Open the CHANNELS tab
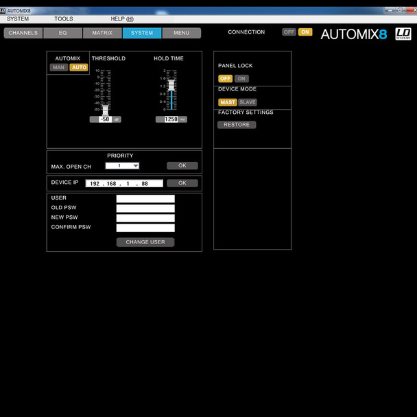Viewport: 417px width, 417px height. [x=23, y=33]
